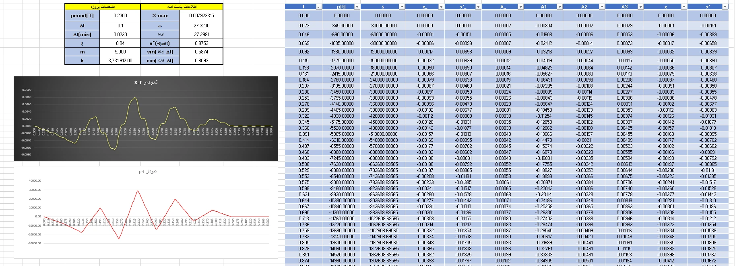The height and width of the screenshot is (266, 735).
Task: Expand the A2 column filter arrow
Action: (601, 7)
